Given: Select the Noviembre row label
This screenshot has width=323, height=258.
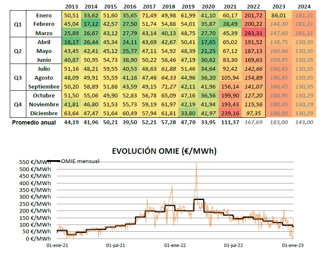Looking at the screenshot, I should (44, 105).
